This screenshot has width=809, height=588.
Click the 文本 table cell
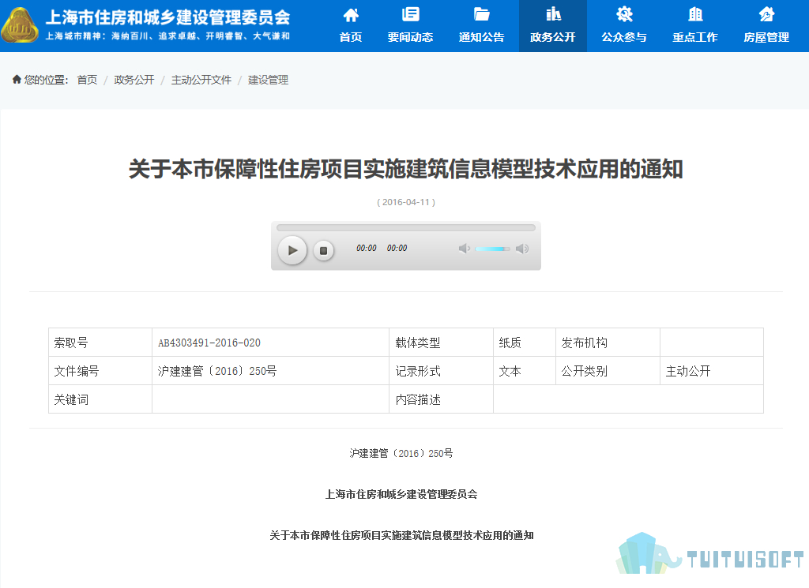point(525,370)
